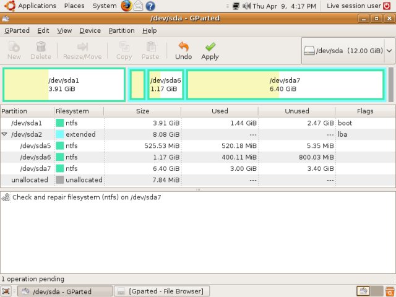Select the pending Check and repair operation
Viewport: 396px width, 297px height.
coord(87,197)
